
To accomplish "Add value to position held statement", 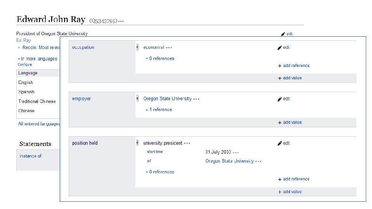I will coord(290,192).
